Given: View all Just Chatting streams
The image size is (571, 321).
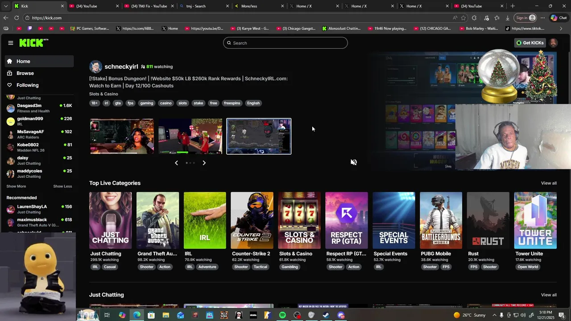Looking at the screenshot, I should (549, 295).
